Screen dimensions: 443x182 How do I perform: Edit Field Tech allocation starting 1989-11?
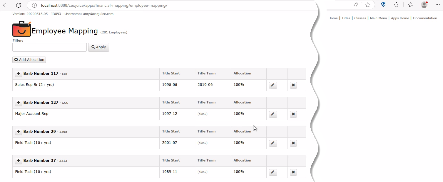tap(273, 172)
